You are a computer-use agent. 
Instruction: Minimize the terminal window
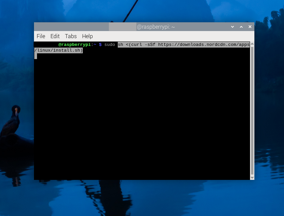click(232, 27)
